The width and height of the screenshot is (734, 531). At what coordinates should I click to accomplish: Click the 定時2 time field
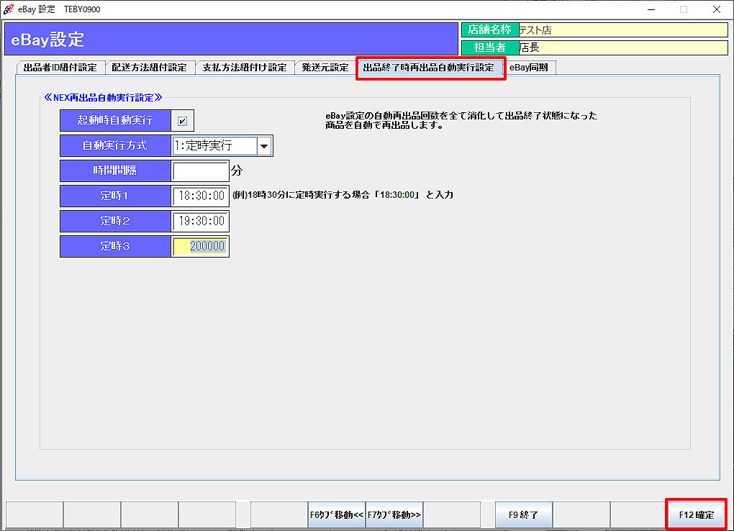click(200, 221)
